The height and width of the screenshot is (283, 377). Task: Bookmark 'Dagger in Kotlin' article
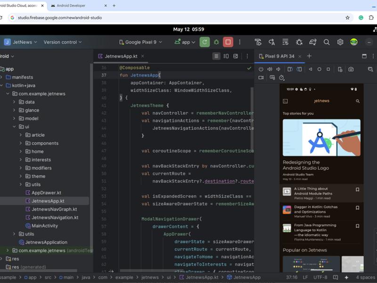358,208
